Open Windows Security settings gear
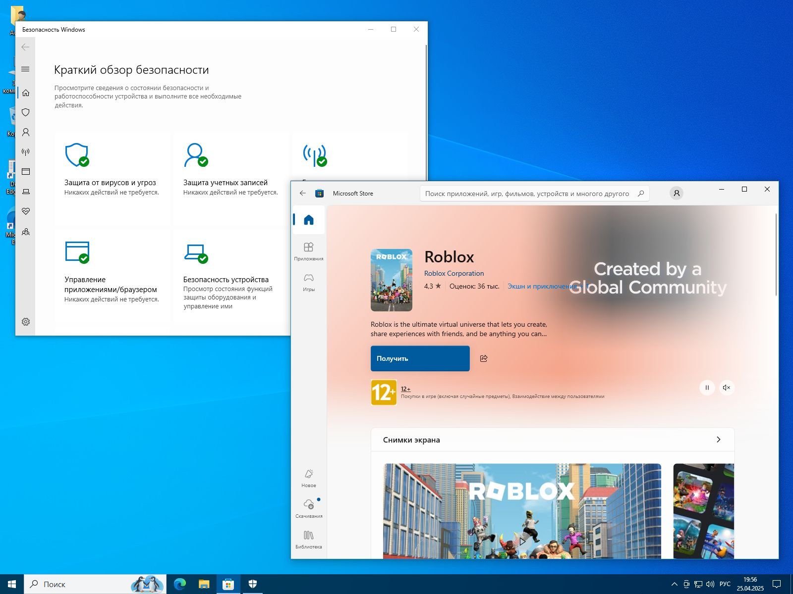 pos(26,322)
